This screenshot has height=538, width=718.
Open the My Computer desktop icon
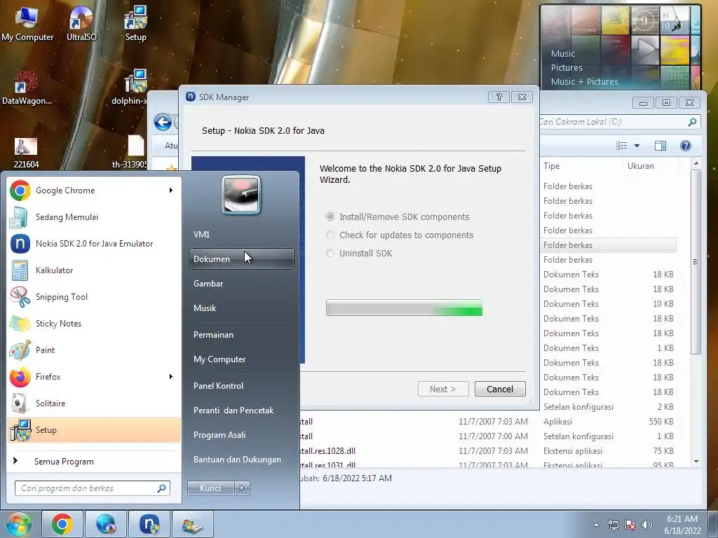[27, 24]
